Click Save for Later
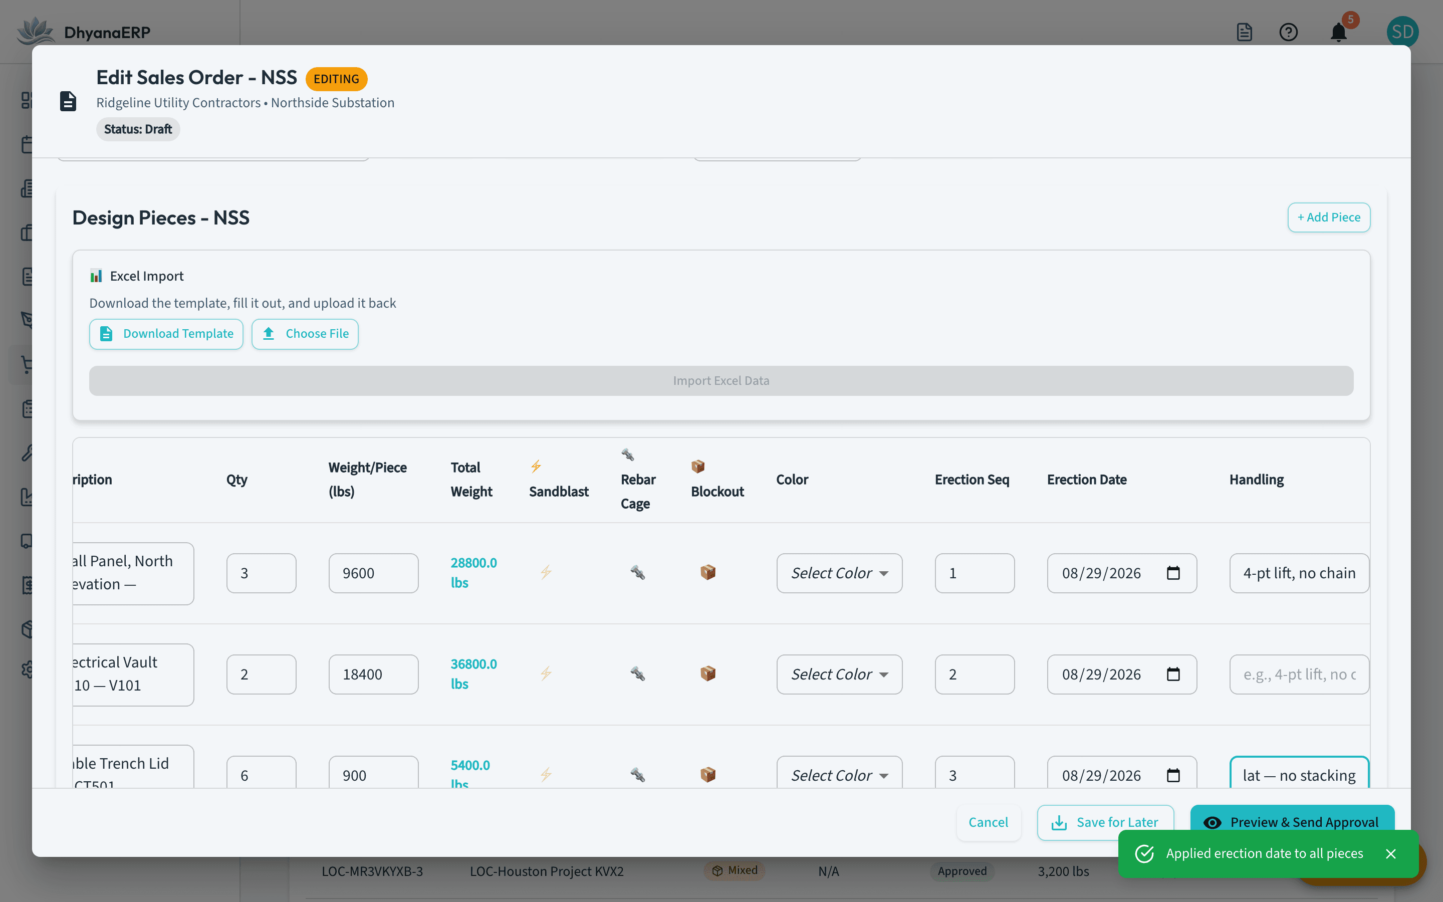 tap(1105, 822)
